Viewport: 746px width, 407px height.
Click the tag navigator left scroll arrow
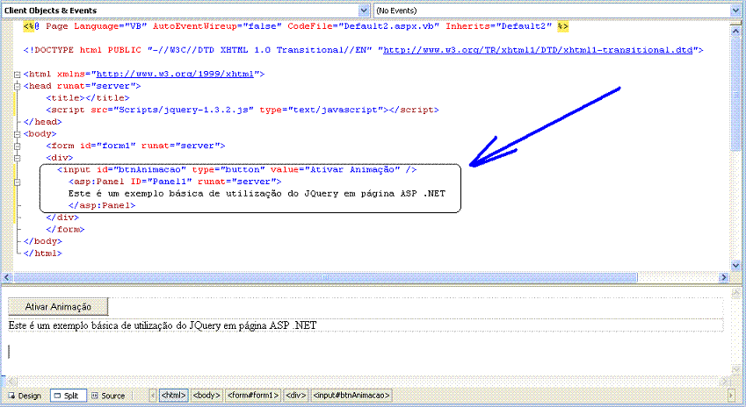click(x=153, y=396)
